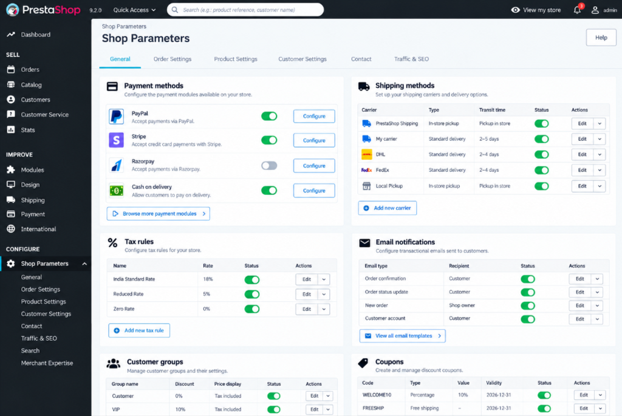The image size is (622, 416).
Task: Toggle New order email notification
Action: coord(528,305)
